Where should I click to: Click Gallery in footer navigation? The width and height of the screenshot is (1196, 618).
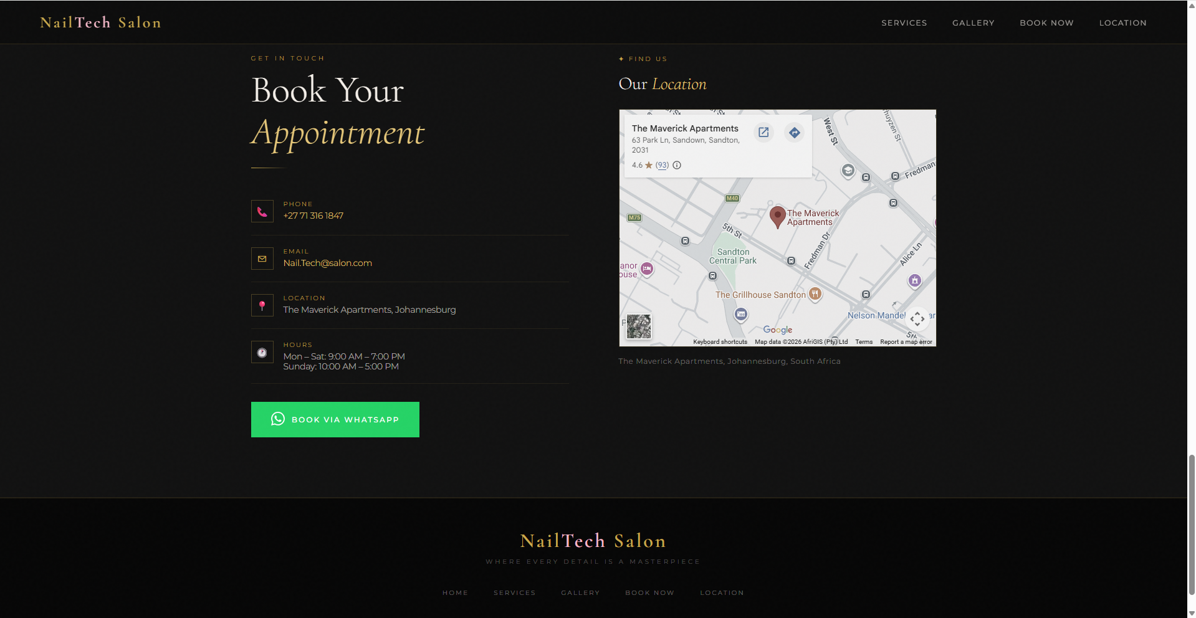(580, 592)
